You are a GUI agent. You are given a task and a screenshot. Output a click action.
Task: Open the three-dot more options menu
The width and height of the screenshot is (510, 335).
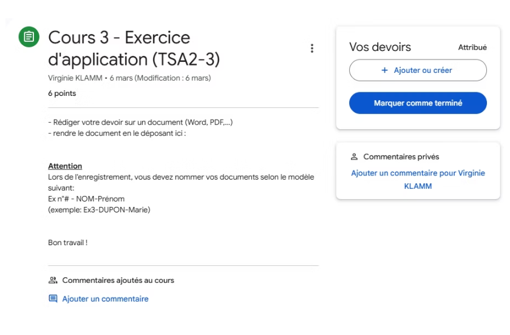click(x=311, y=49)
